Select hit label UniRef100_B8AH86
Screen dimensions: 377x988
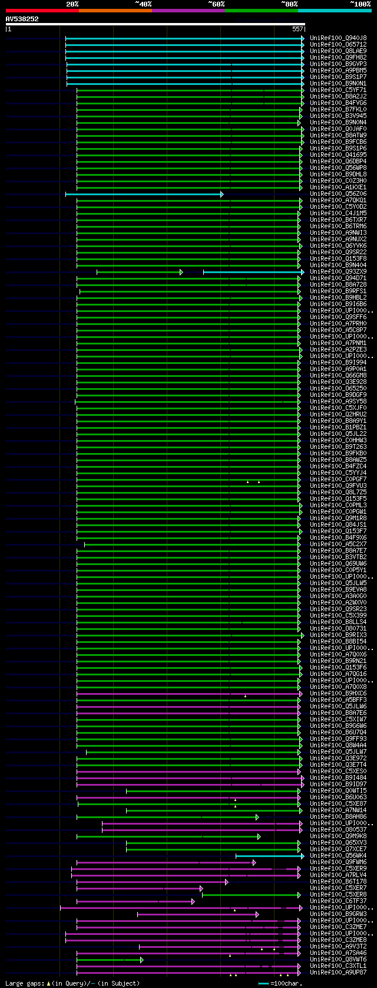click(x=338, y=816)
